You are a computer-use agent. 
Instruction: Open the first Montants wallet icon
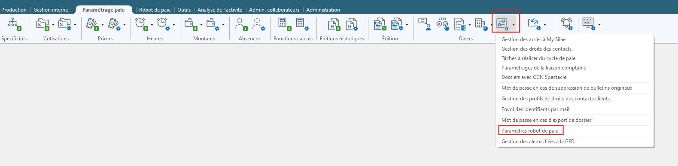pyautogui.click(x=191, y=24)
